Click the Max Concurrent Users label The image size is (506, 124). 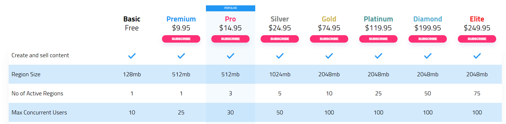pyautogui.click(x=39, y=113)
